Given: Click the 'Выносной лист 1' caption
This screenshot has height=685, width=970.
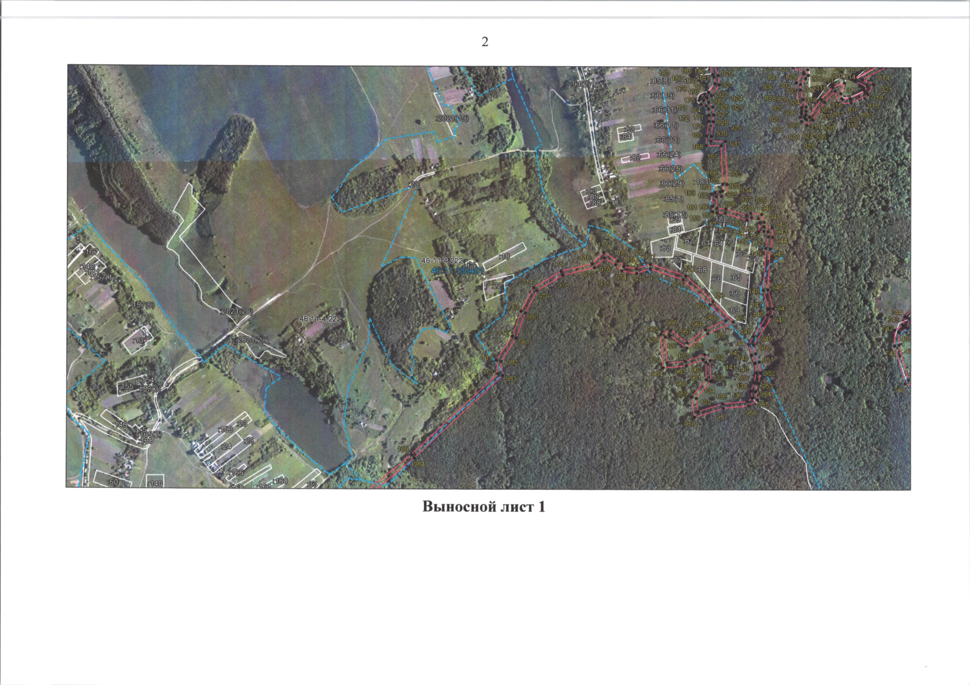Looking at the screenshot, I should click(484, 507).
